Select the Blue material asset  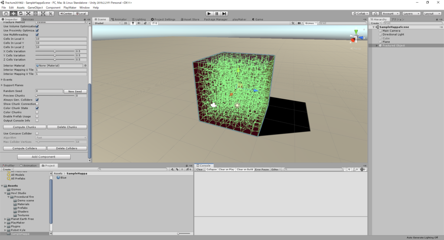coord(62,178)
